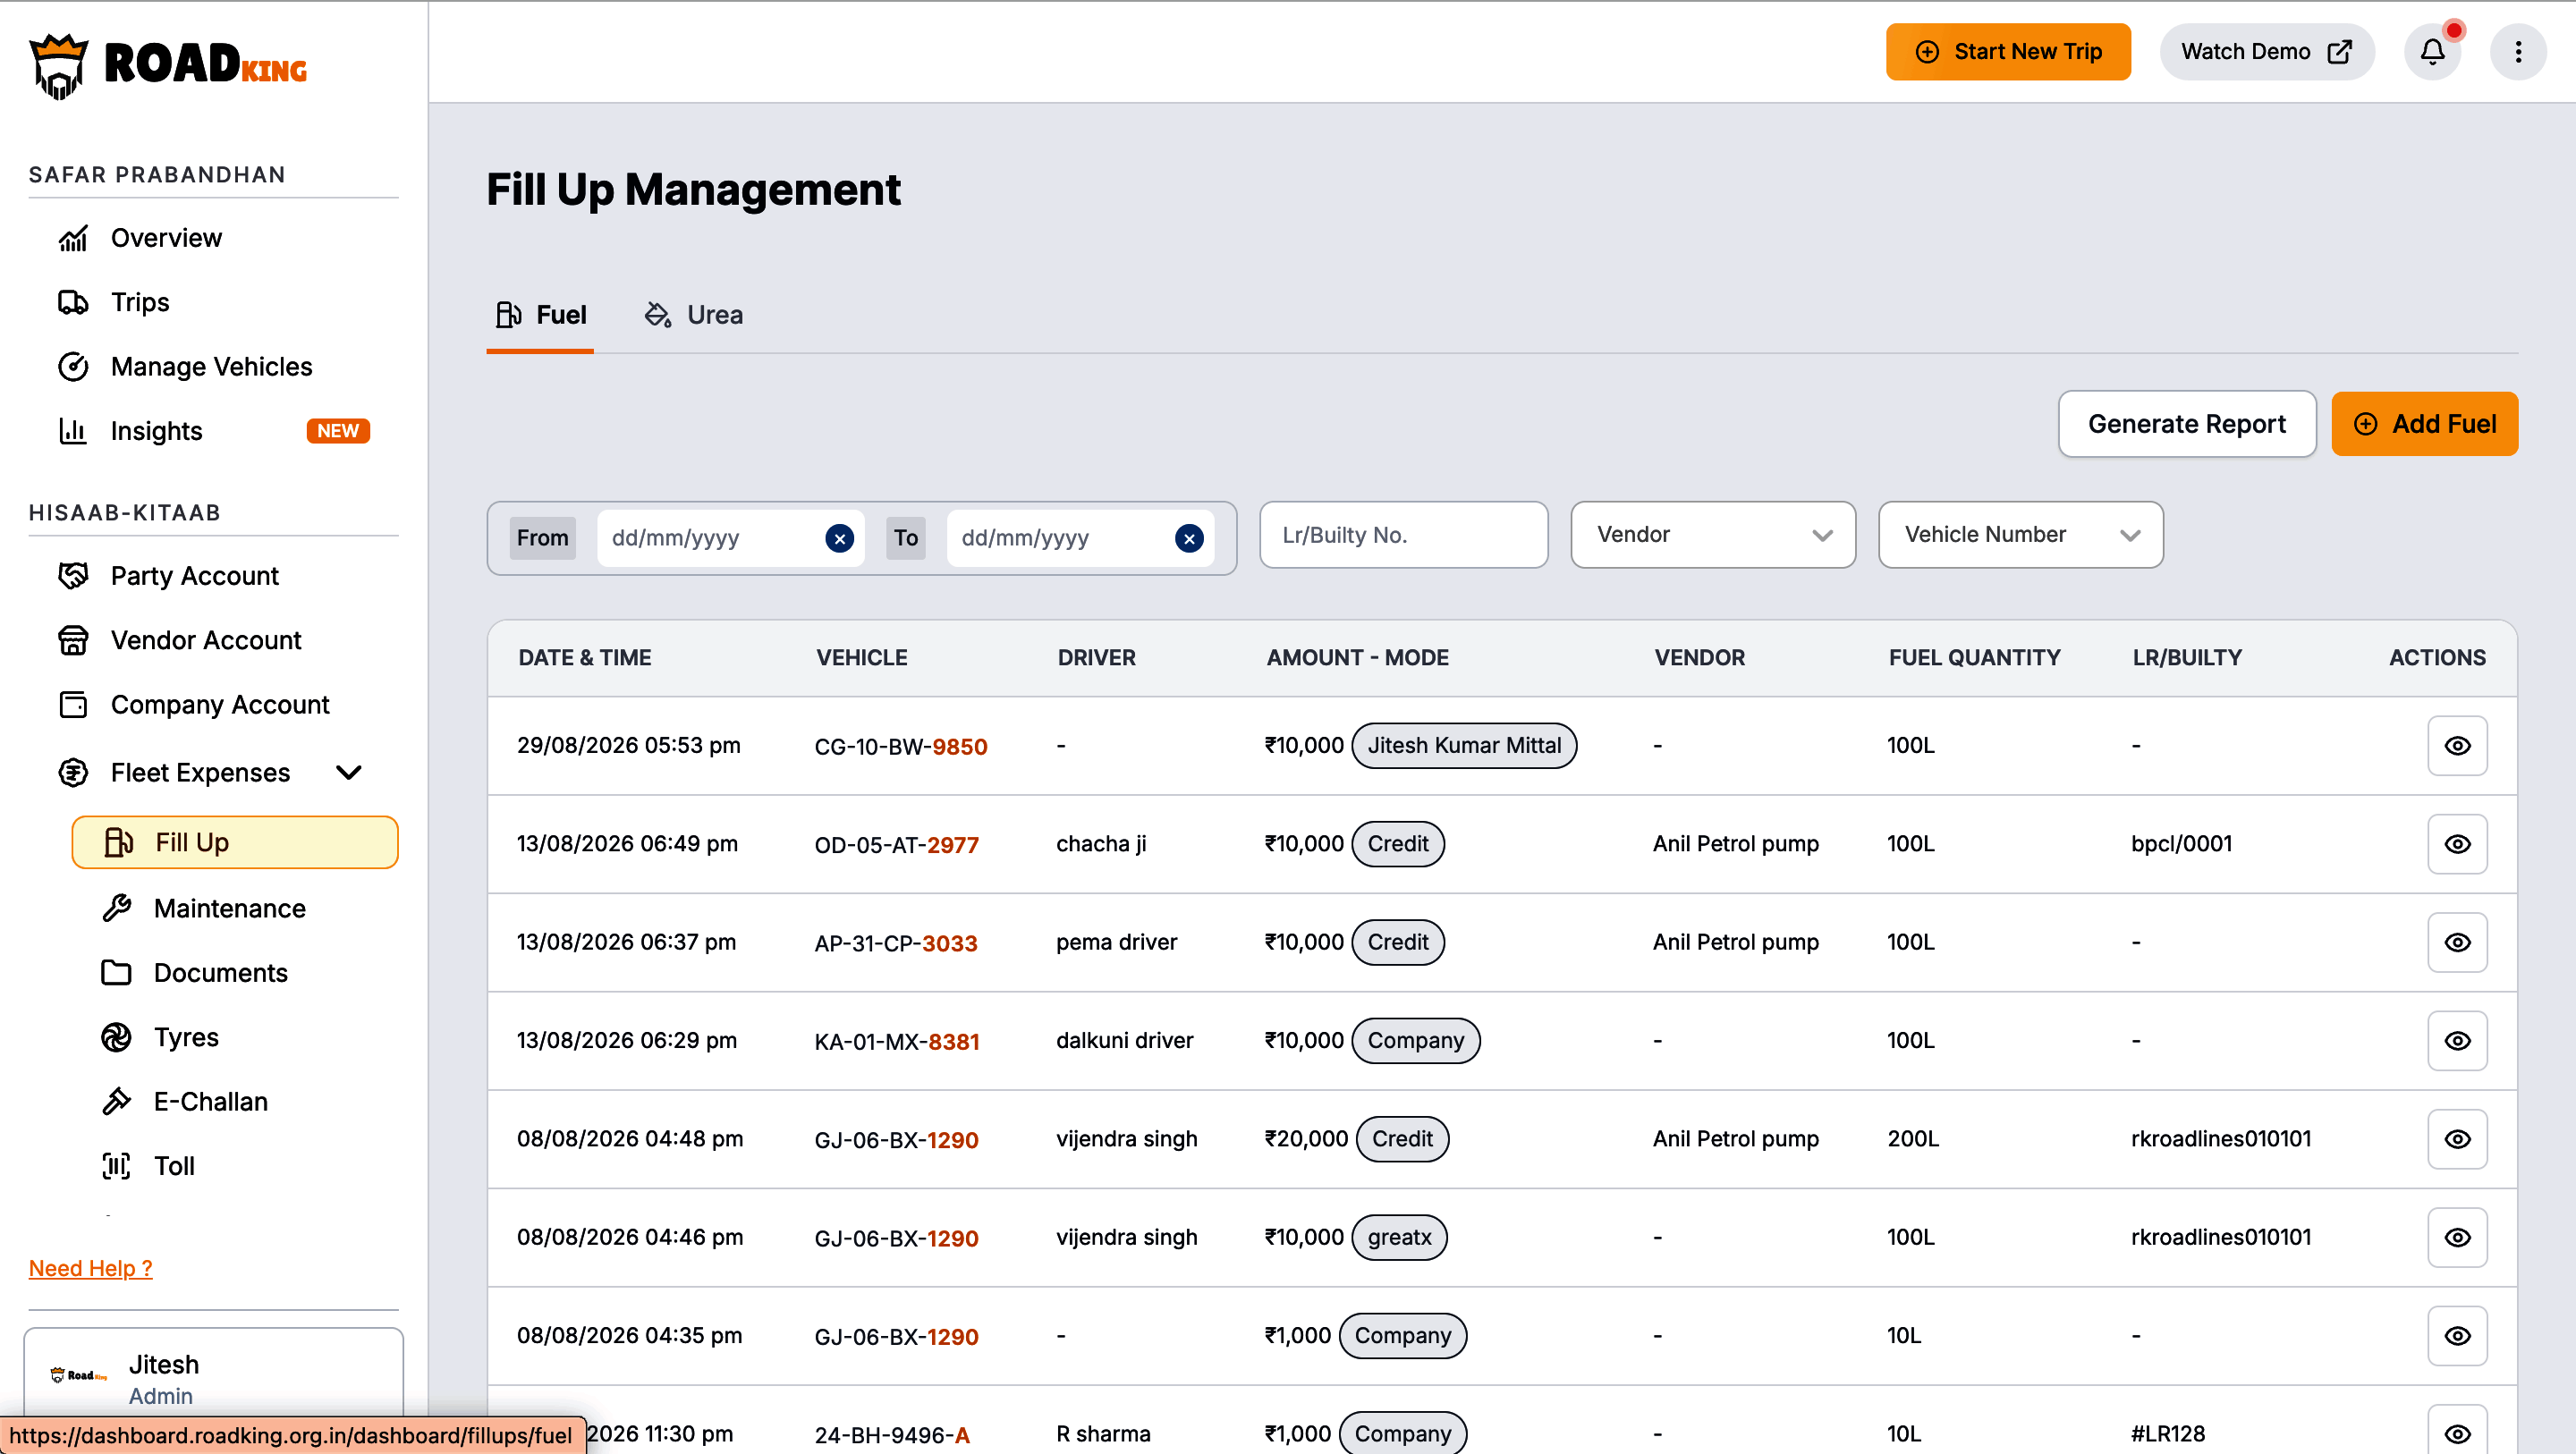
Task: Open the Need Help link
Action: pyautogui.click(x=90, y=1268)
